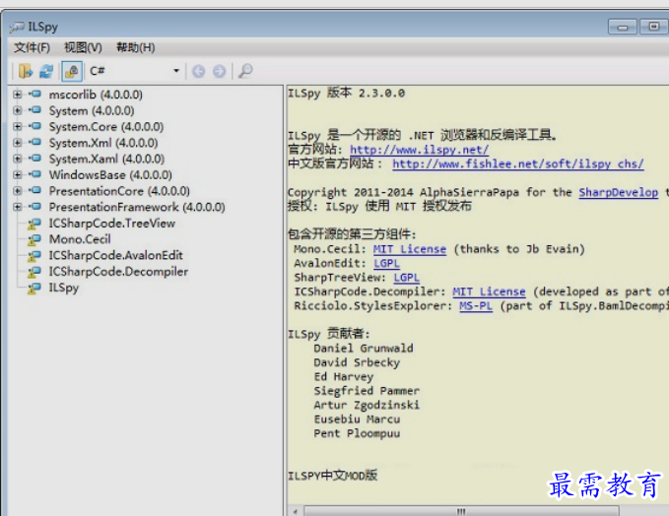The height and width of the screenshot is (516, 669).
Task: Open the 帮助(H) menu
Action: [x=136, y=47]
